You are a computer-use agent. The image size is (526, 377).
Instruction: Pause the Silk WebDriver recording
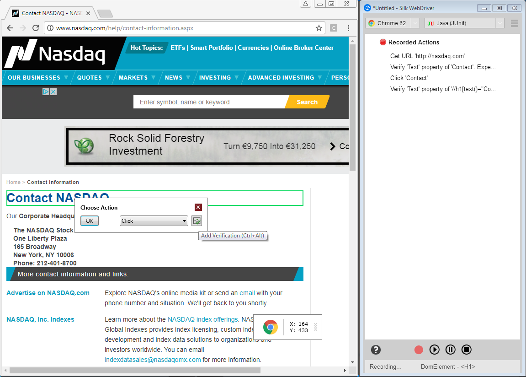pyautogui.click(x=451, y=350)
